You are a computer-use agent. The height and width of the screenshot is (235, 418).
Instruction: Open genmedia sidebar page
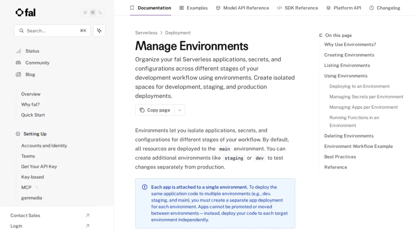click(x=31, y=198)
